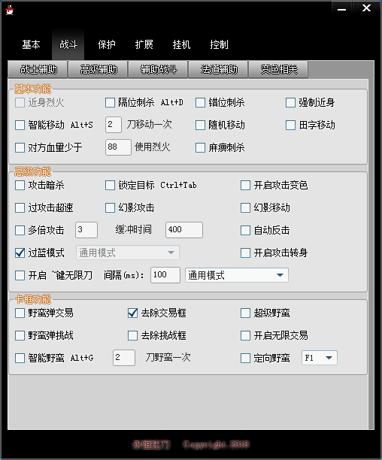The width and height of the screenshot is (382, 460).
Task: Enable 过攻击超速 checkbox
Action: [x=20, y=208]
